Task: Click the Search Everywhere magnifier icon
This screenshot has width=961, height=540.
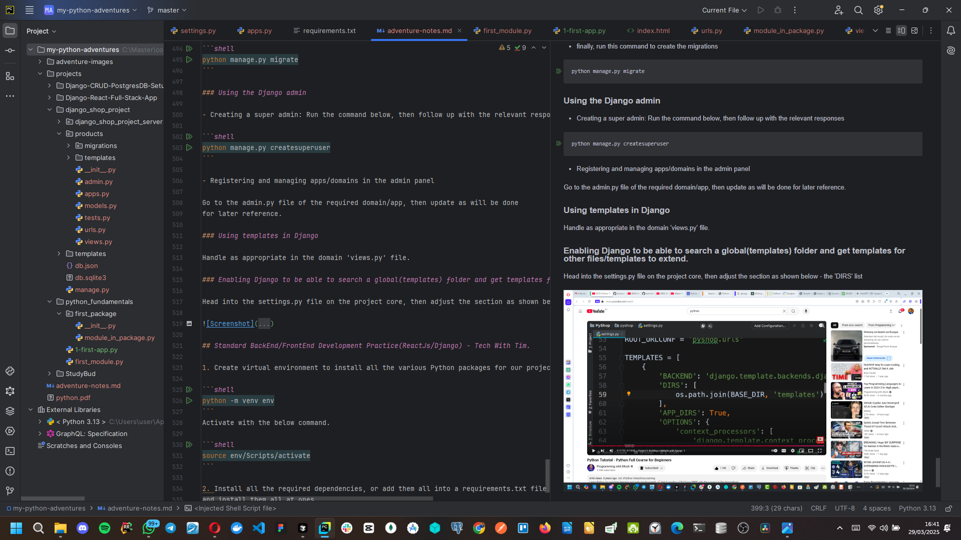Action: click(x=858, y=10)
